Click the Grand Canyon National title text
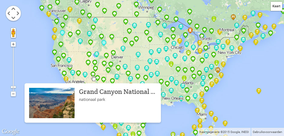 [117, 92]
